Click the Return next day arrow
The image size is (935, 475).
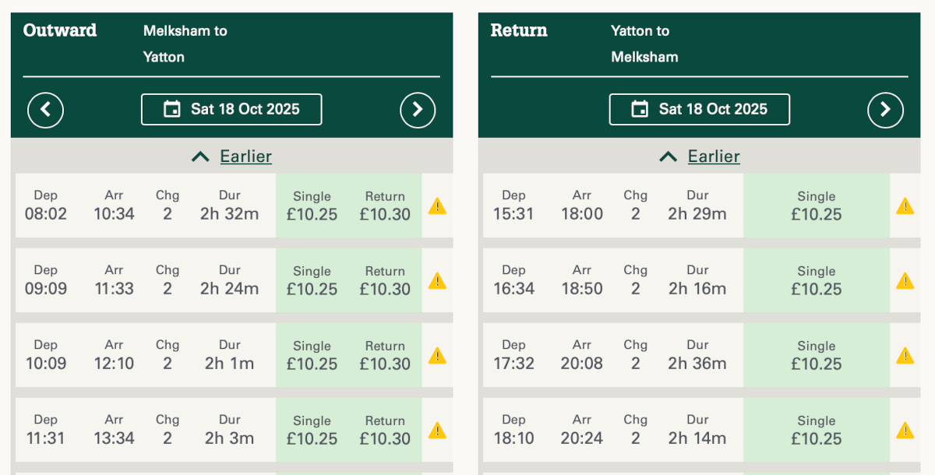point(885,110)
